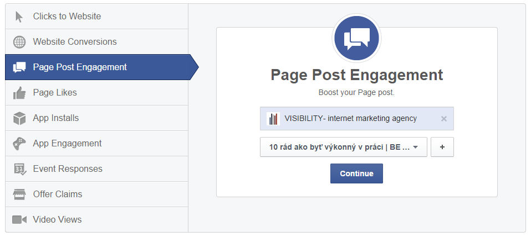
Task: Click the plus button to create post
Action: [442, 148]
